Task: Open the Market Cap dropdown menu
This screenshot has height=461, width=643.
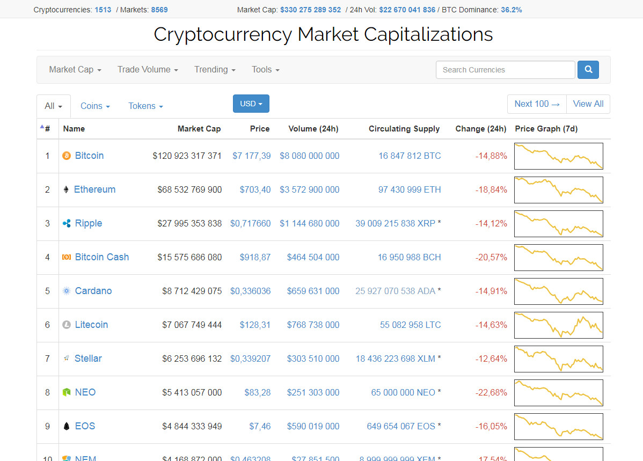Action: (x=75, y=70)
